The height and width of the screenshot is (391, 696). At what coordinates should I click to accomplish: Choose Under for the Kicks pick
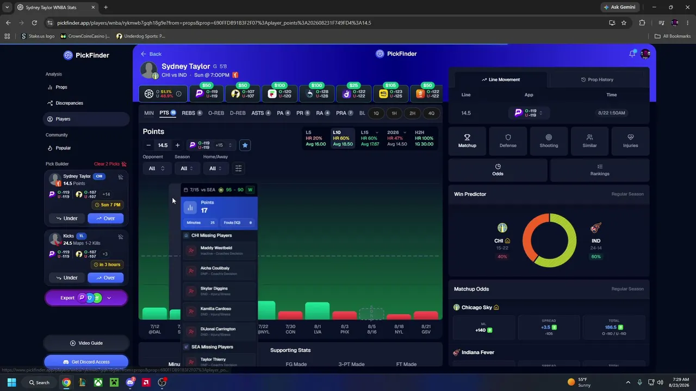coord(67,278)
